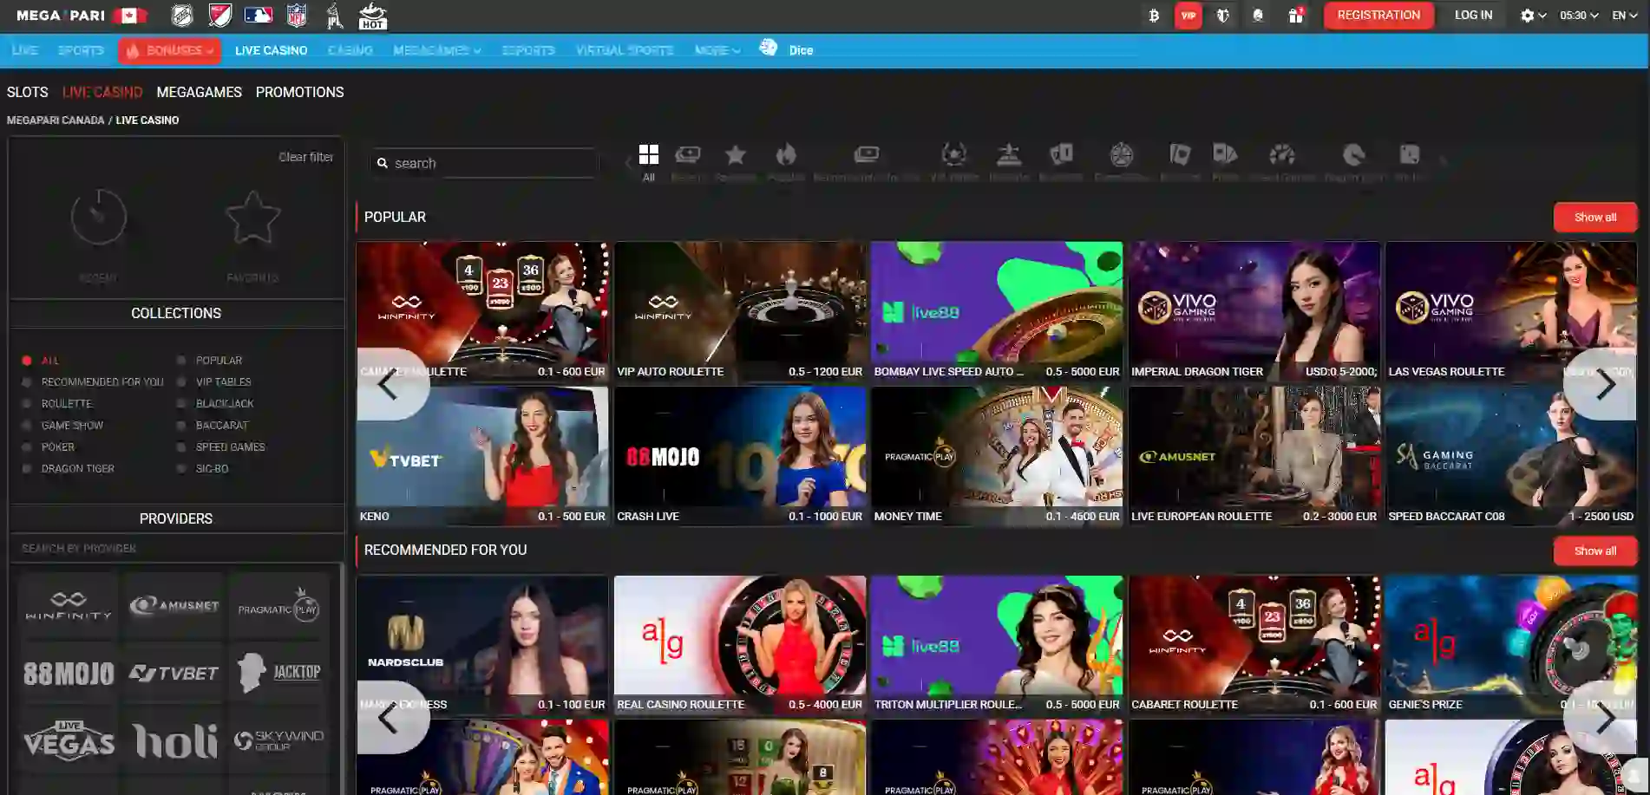Expand the MEGAGAMES menu chevron
The width and height of the screenshot is (1650, 795).
pos(475,49)
